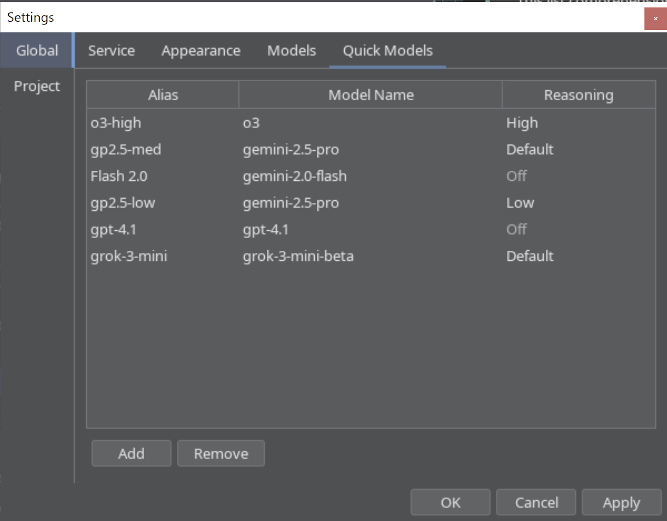Image resolution: width=667 pixels, height=521 pixels.
Task: Select the Global settings section
Action: point(37,50)
